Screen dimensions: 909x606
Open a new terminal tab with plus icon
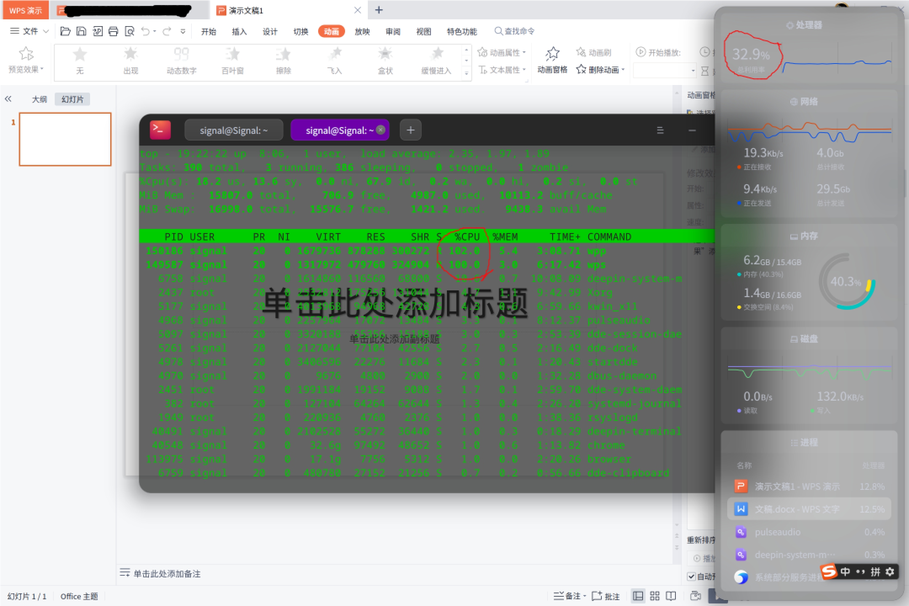tap(410, 130)
